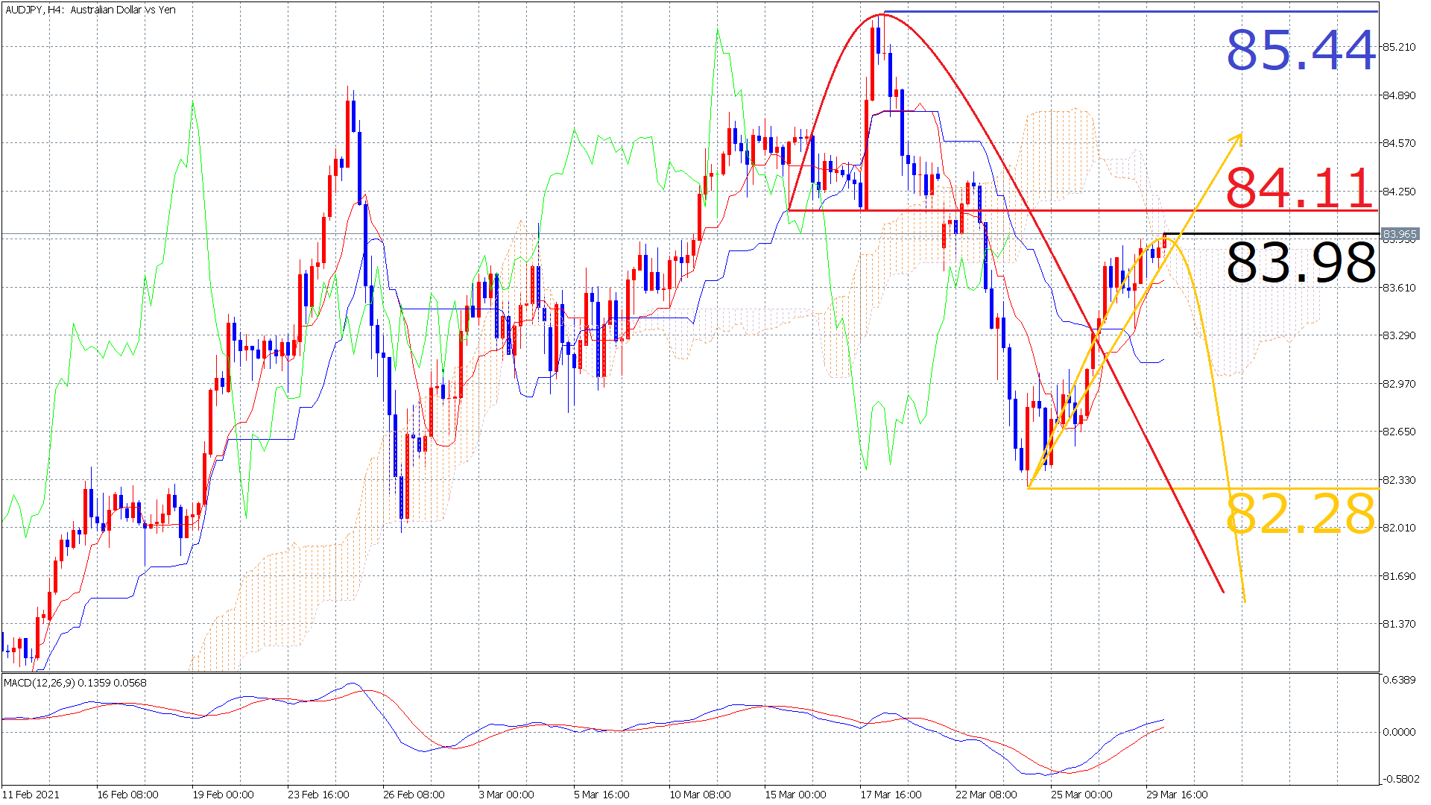Screen dimensions: 1431x805
Task: Select the black 83.98 price label
Action: [1300, 262]
